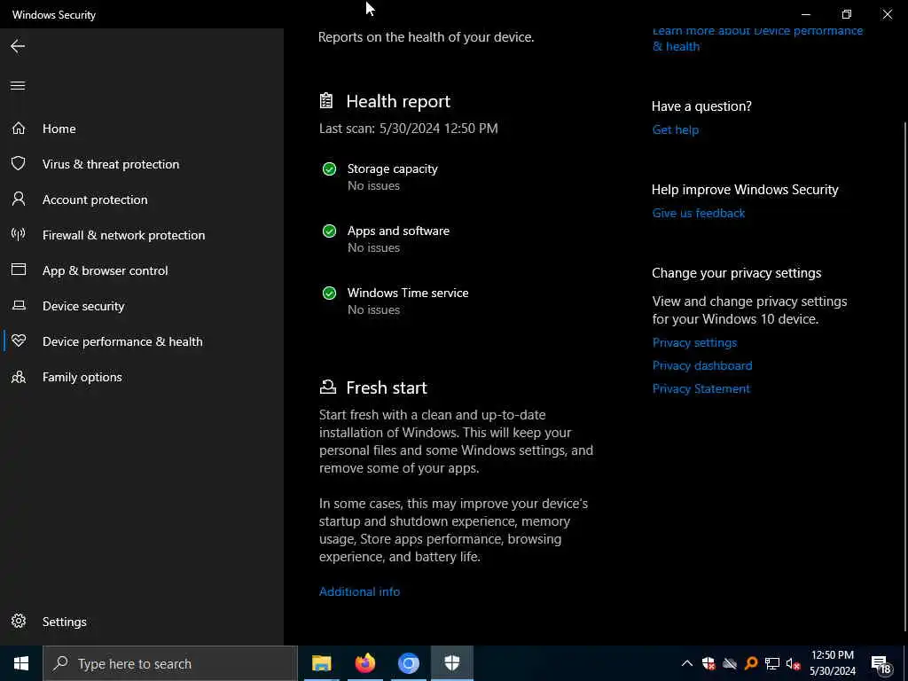The width and height of the screenshot is (908, 681).
Task: Click the back arrow icon
Action: [x=18, y=46]
